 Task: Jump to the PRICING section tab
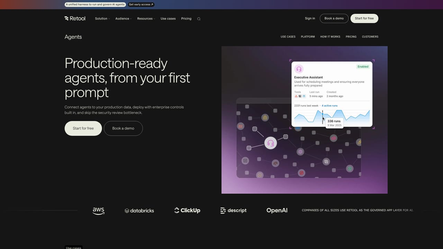click(x=351, y=37)
